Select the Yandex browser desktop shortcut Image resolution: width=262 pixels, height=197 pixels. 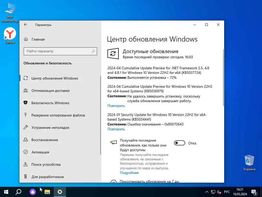pos(10,36)
